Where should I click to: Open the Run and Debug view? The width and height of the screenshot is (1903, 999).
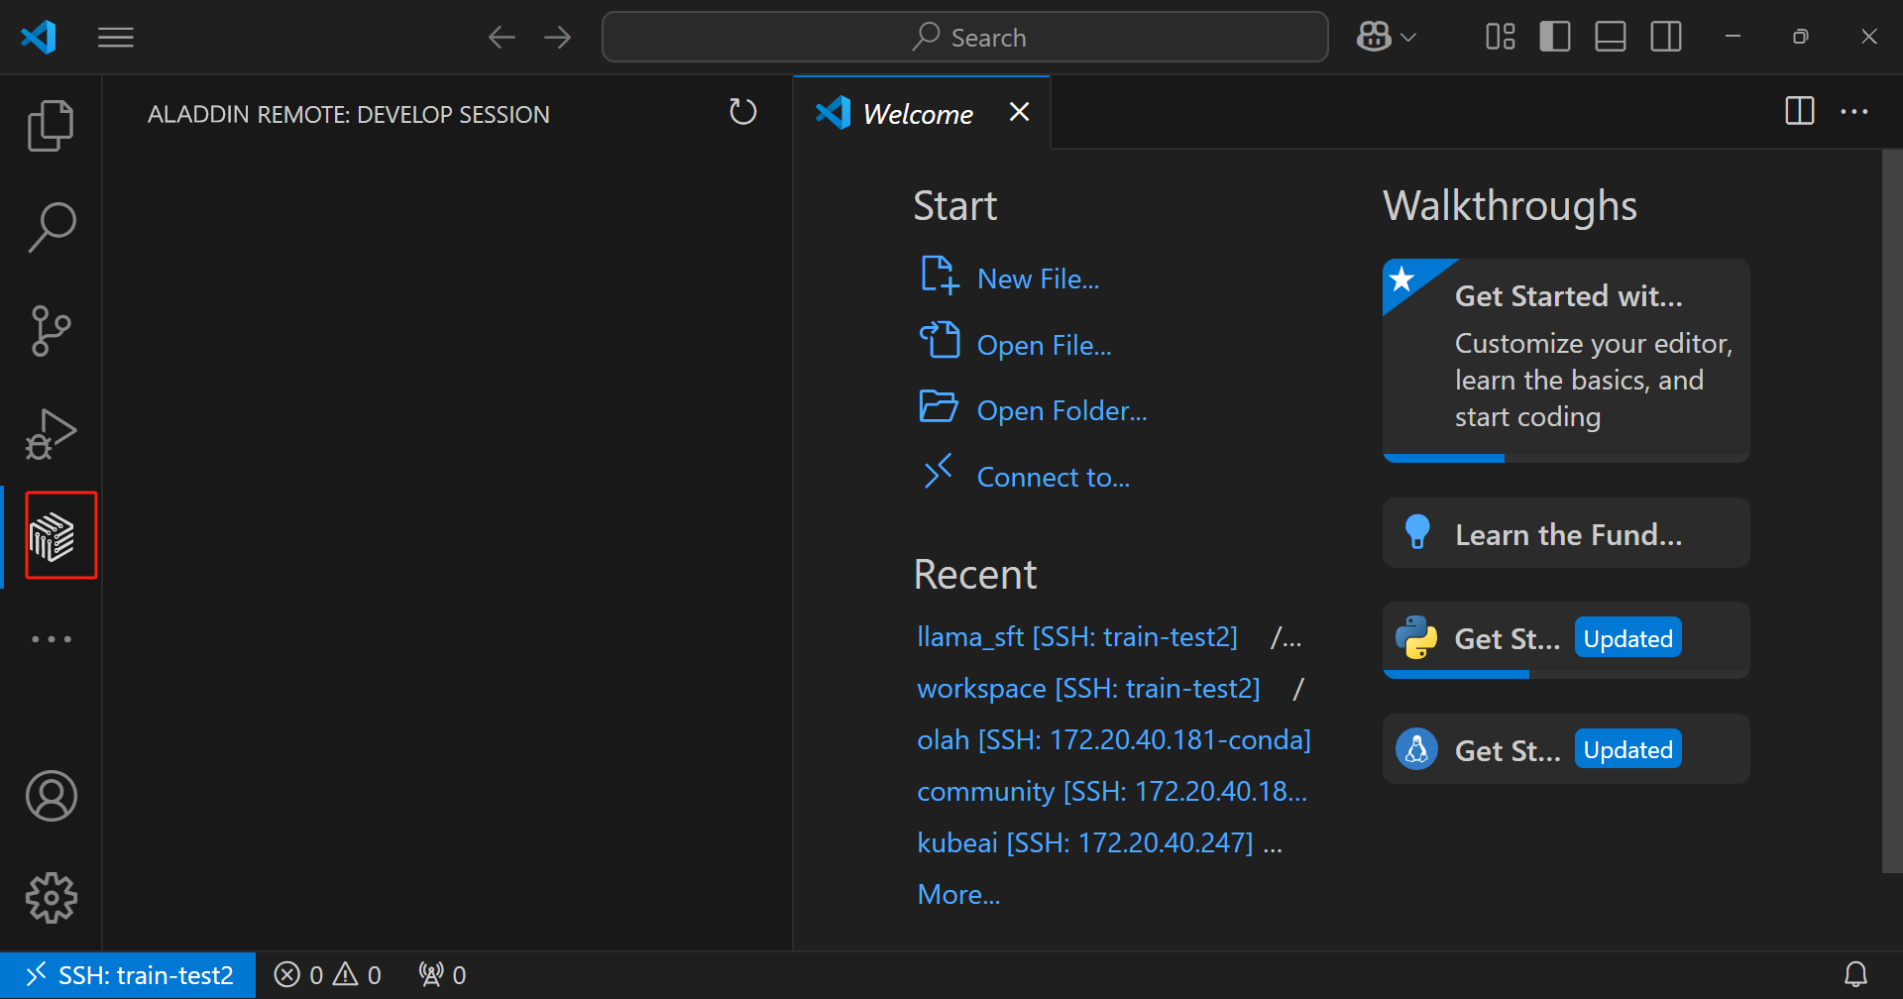[51, 434]
